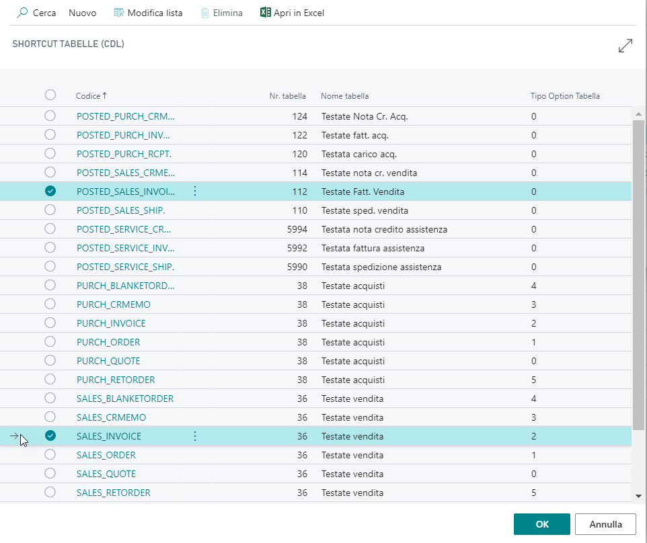Click the scrollbar down arrow
The width and height of the screenshot is (647, 543).
[x=638, y=495]
